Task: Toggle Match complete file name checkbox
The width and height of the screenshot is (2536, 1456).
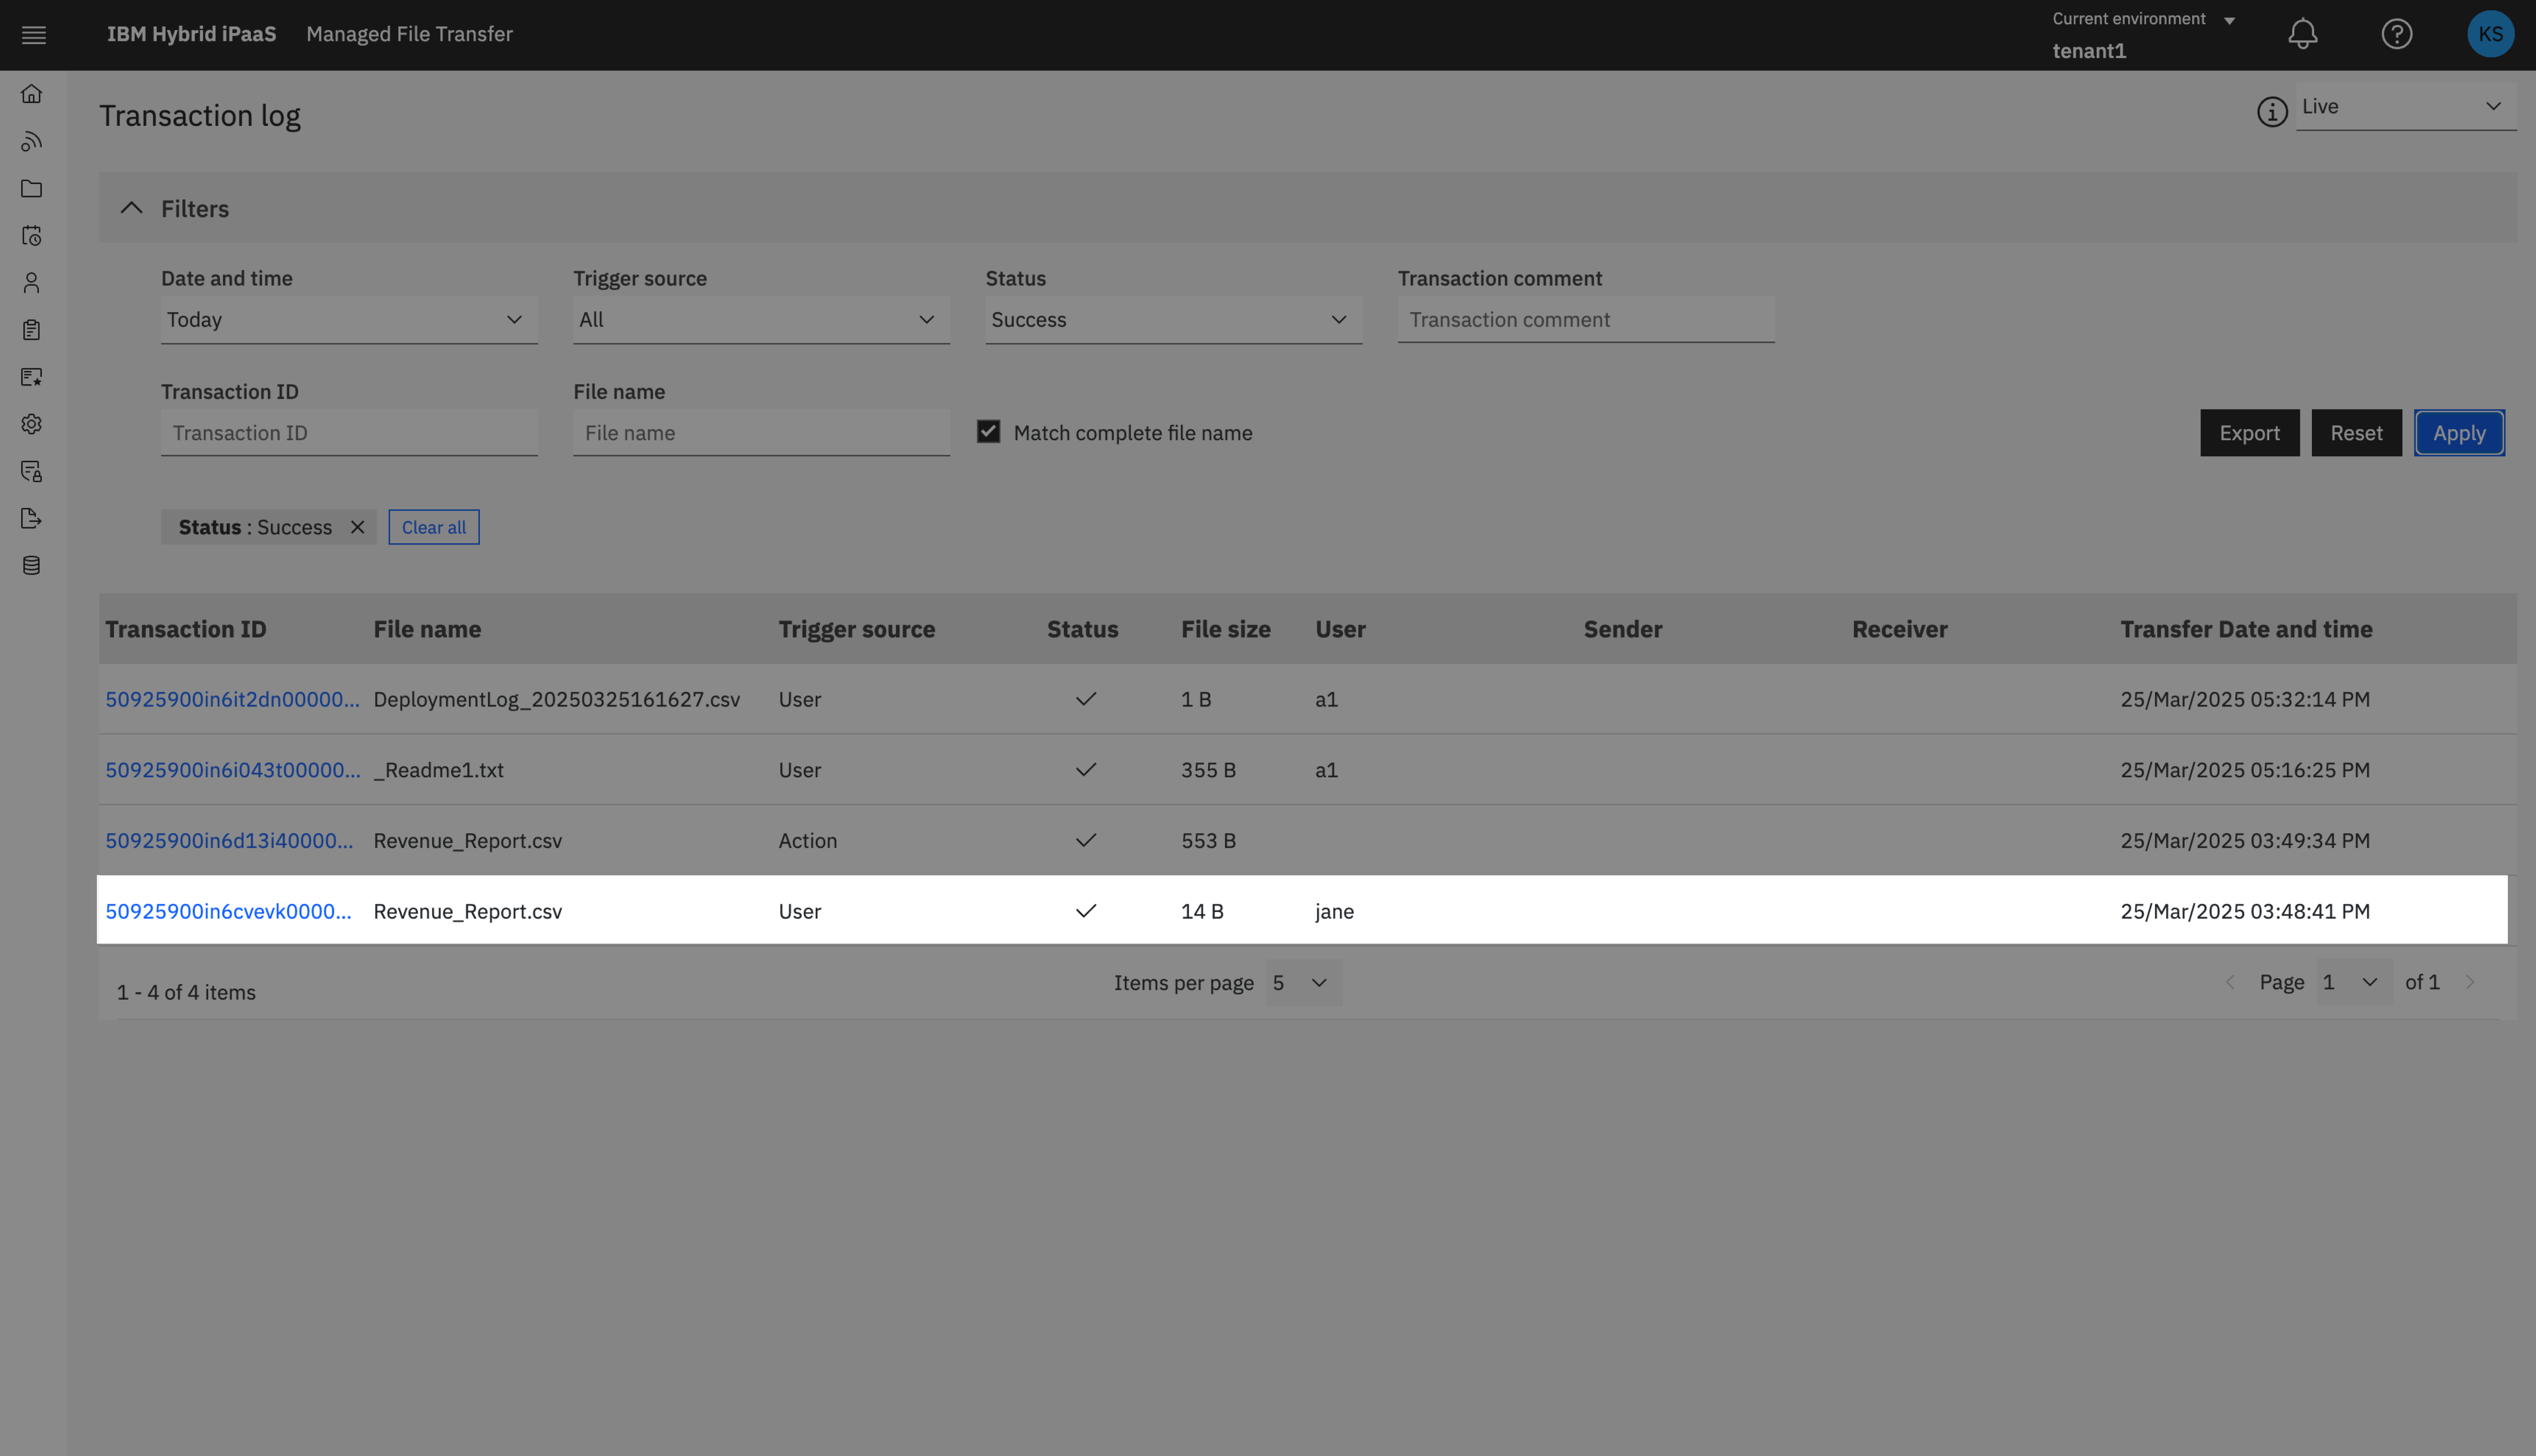Action: [x=988, y=432]
